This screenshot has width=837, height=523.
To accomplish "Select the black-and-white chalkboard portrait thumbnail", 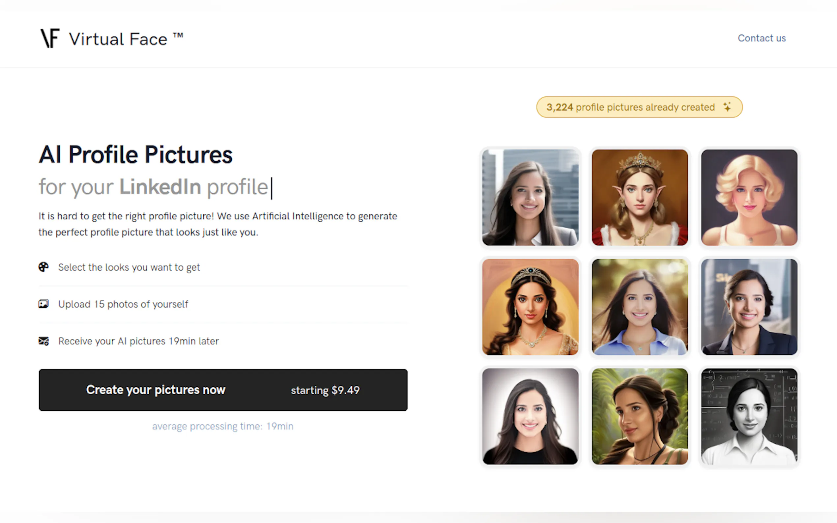I will pos(749,417).
